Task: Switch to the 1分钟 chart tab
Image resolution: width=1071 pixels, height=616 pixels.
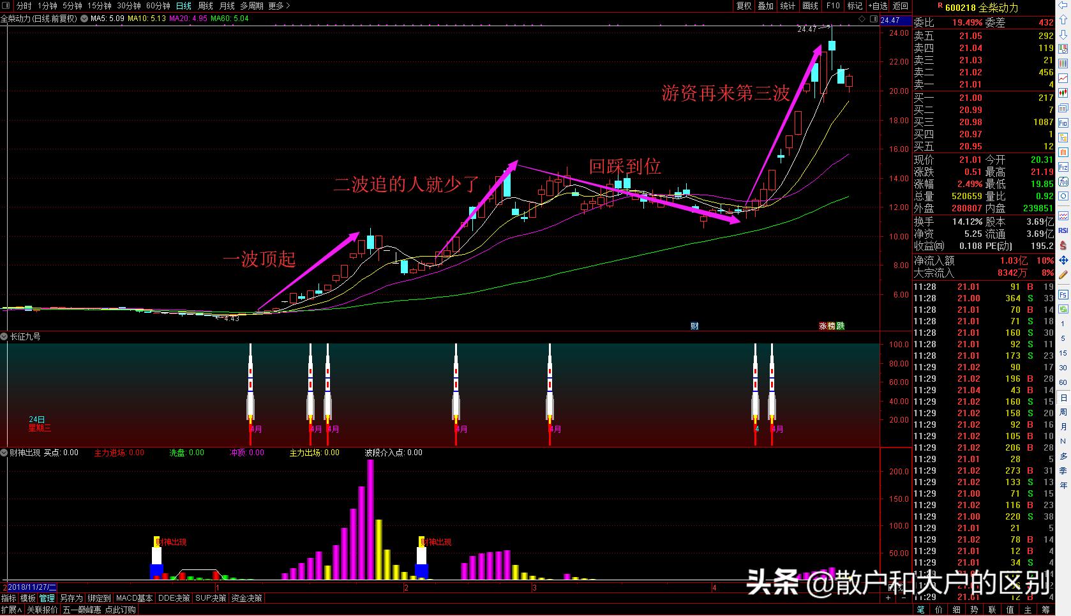Action: click(x=47, y=6)
